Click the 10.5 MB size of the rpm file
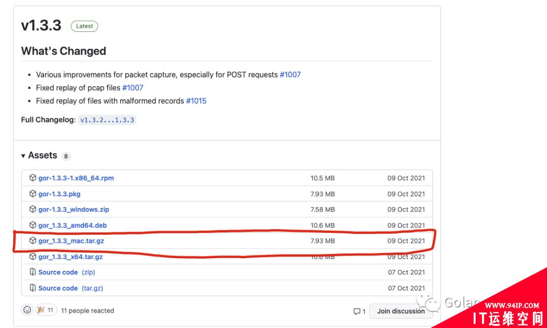Viewport: 547px width, 328px height. [x=322, y=178]
